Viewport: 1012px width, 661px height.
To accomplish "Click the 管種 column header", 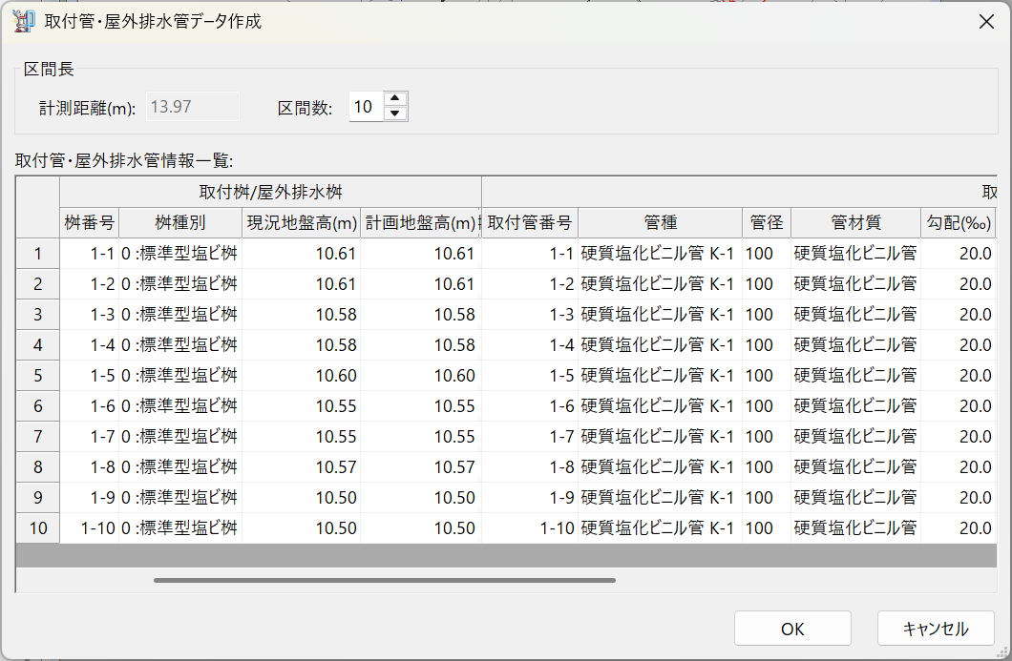I will 660,223.
